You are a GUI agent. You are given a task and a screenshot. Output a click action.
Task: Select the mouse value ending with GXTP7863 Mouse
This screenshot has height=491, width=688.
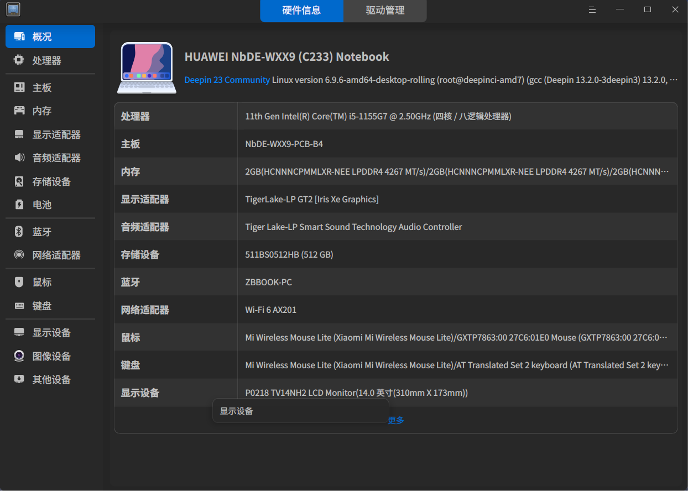click(457, 337)
